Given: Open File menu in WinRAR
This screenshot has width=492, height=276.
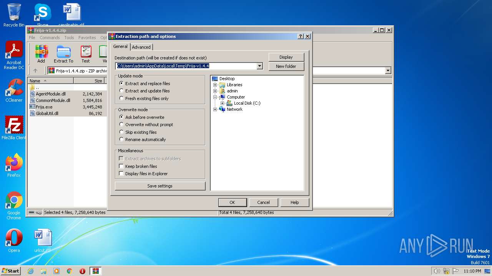Looking at the screenshot, I should click(32, 38).
